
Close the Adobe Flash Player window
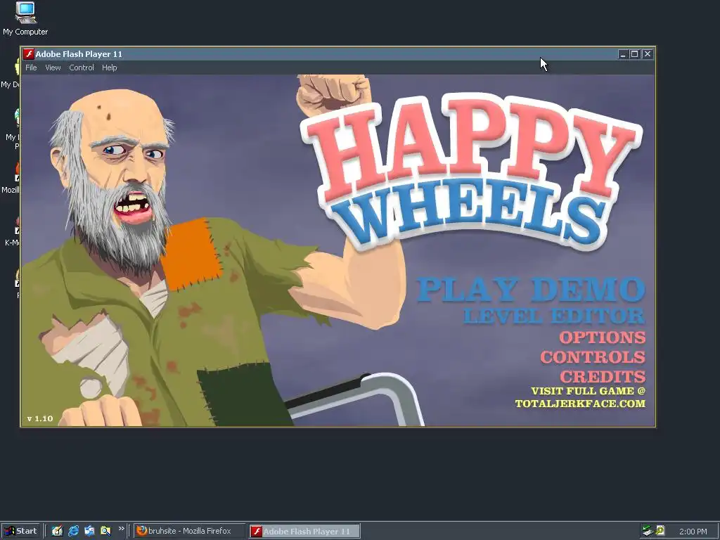(648, 54)
